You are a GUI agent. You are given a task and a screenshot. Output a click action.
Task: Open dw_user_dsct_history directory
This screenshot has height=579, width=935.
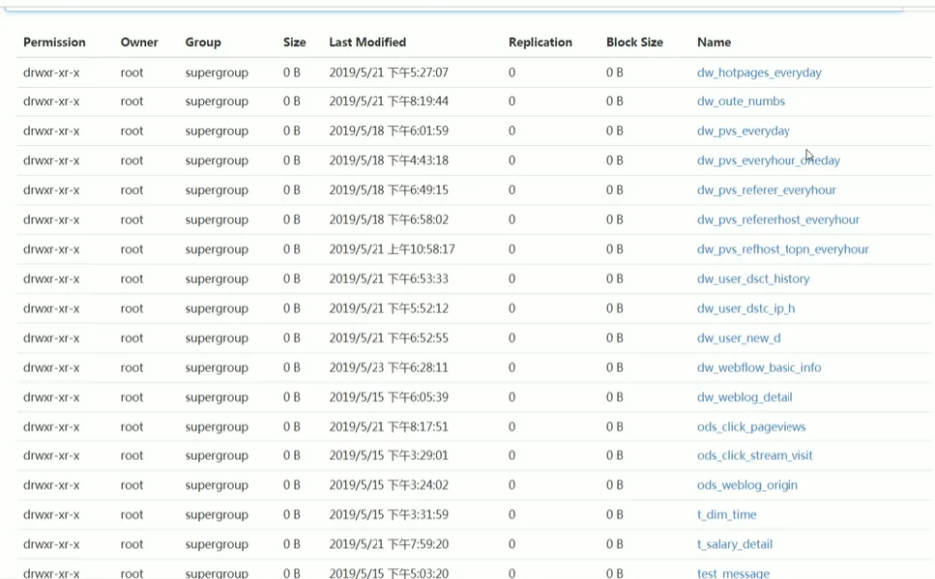click(x=753, y=278)
